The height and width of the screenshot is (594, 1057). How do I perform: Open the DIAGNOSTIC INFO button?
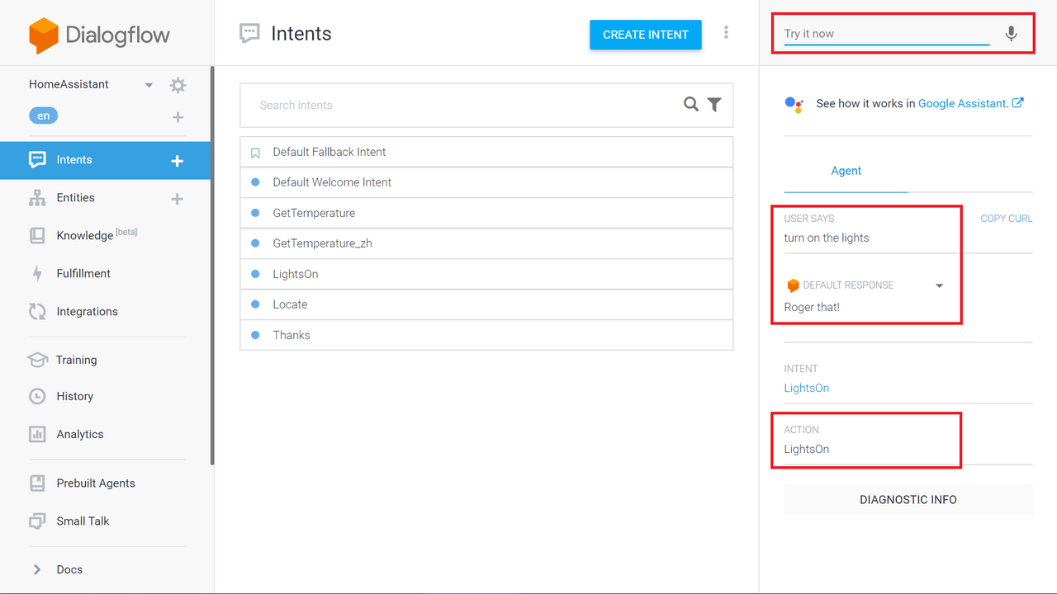click(x=908, y=500)
